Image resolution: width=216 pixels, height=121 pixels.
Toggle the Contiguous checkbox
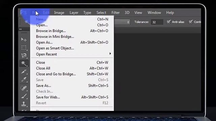190,22
